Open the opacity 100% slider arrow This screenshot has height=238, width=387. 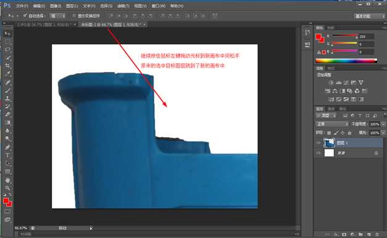383,124
